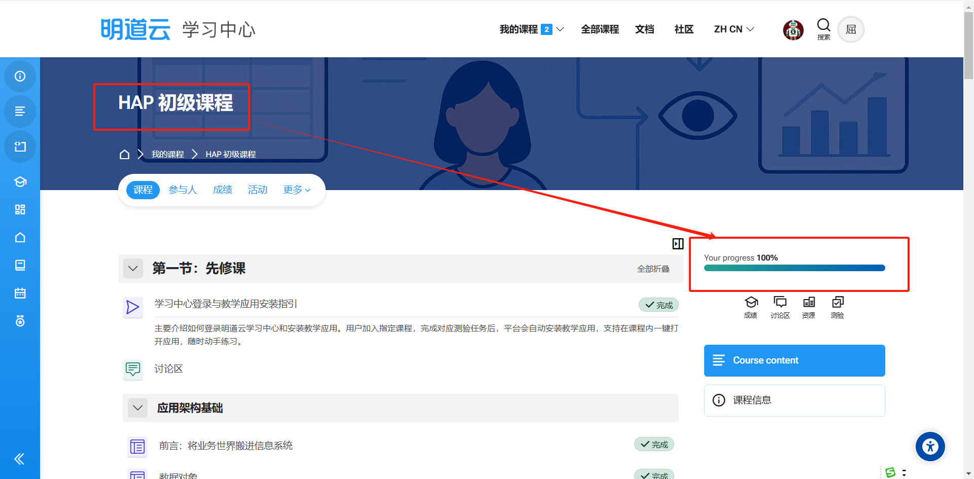The image size is (974, 479).
Task: Go to home via sidebar house icon
Action: pyautogui.click(x=20, y=237)
